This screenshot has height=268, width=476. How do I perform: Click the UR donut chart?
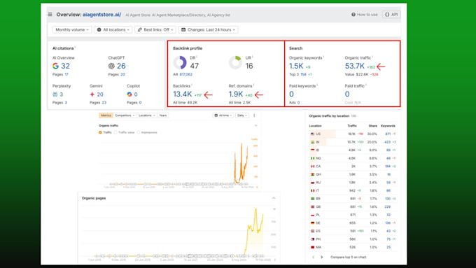(x=236, y=63)
